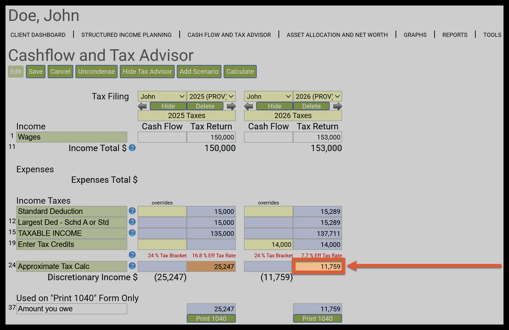Open Cash Flow and Tax Advisor menu
The height and width of the screenshot is (330, 509).
pyautogui.click(x=229, y=35)
